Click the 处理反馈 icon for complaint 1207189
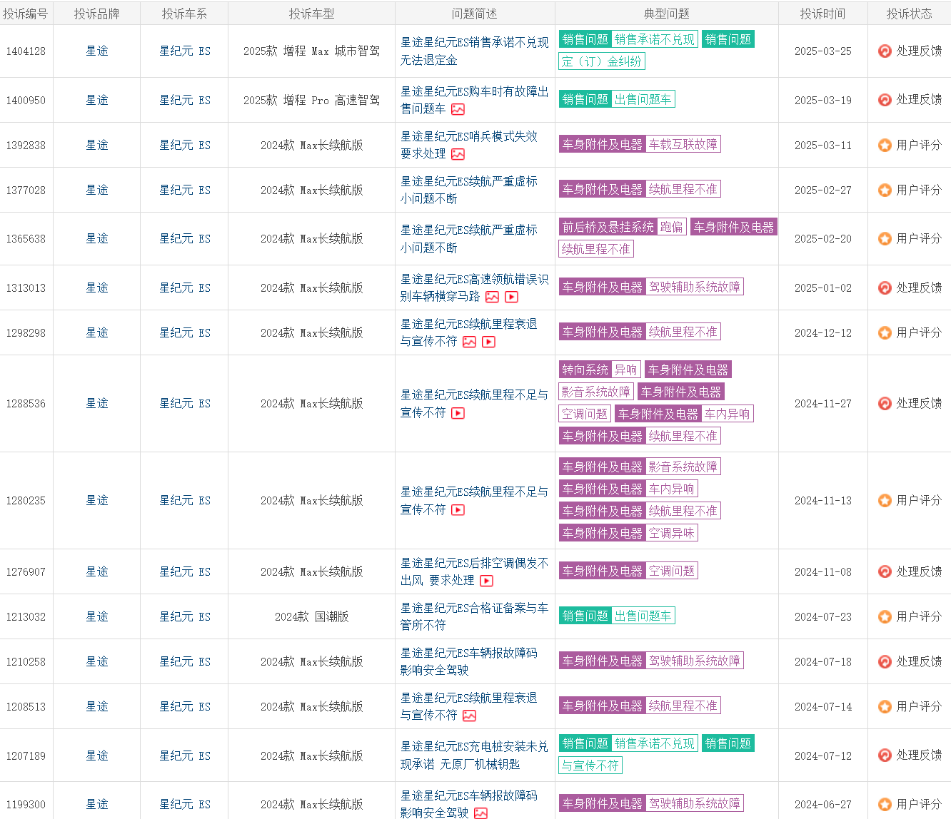 coord(885,755)
